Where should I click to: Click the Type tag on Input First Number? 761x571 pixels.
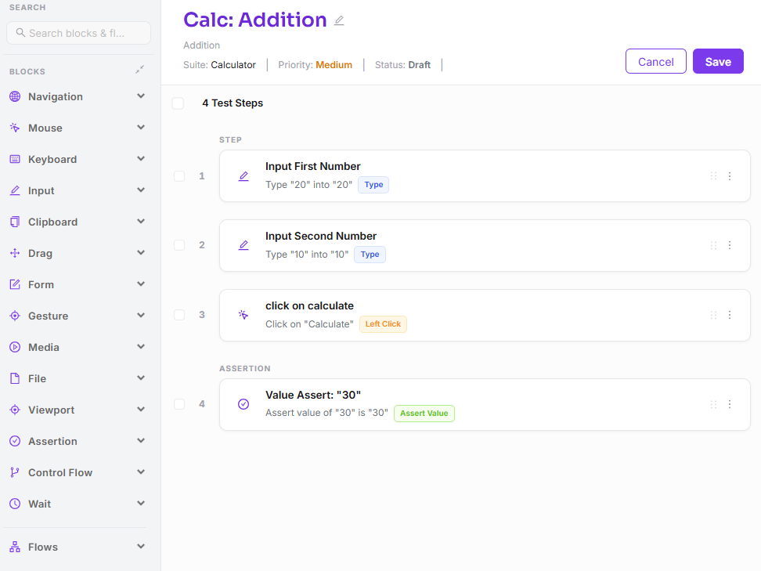coord(373,185)
